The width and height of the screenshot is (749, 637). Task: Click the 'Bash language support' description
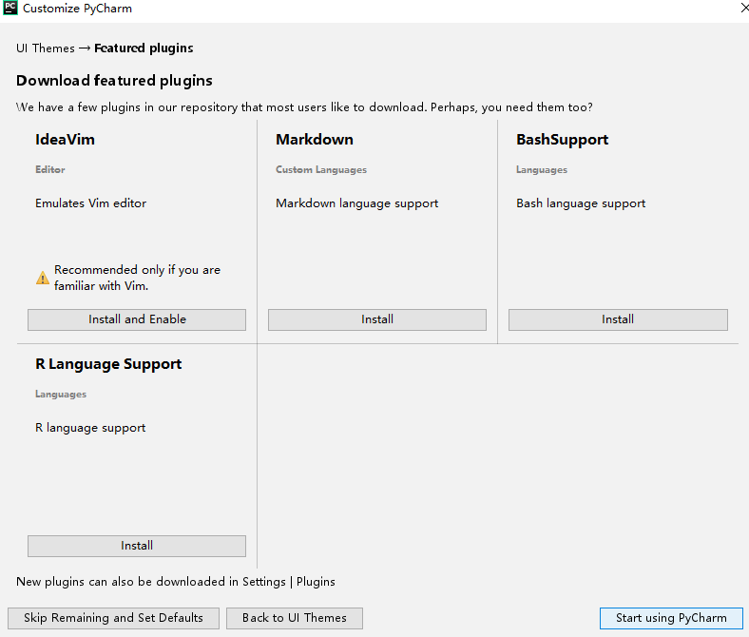pyautogui.click(x=581, y=203)
